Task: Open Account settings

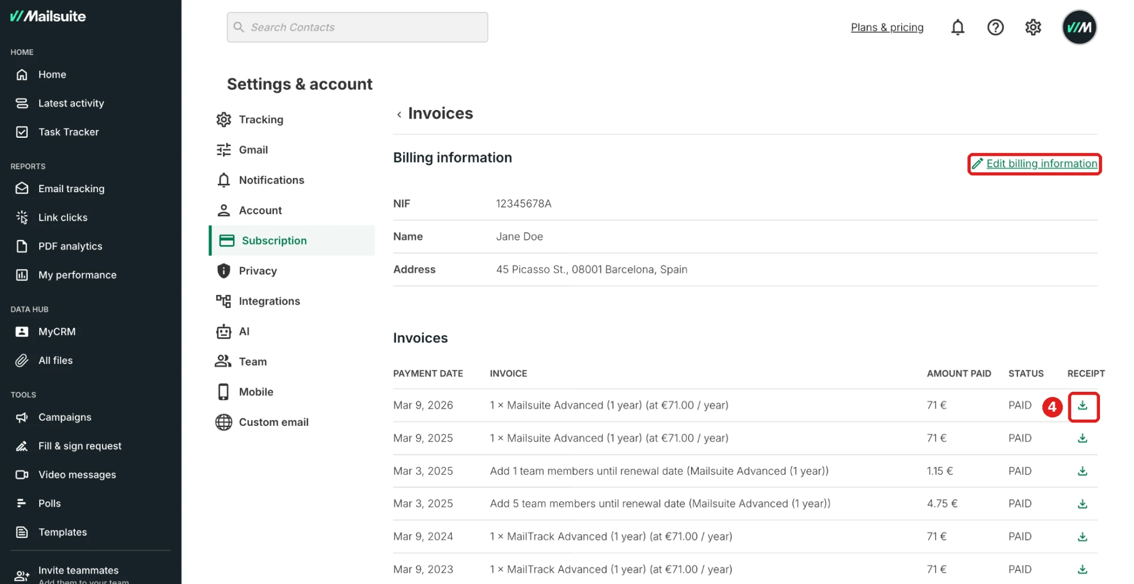Action: click(x=249, y=210)
